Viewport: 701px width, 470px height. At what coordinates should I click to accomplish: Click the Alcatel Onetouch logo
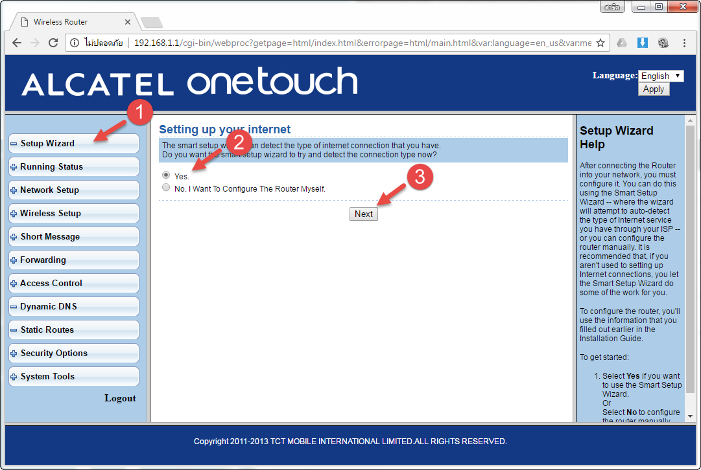pos(189,82)
